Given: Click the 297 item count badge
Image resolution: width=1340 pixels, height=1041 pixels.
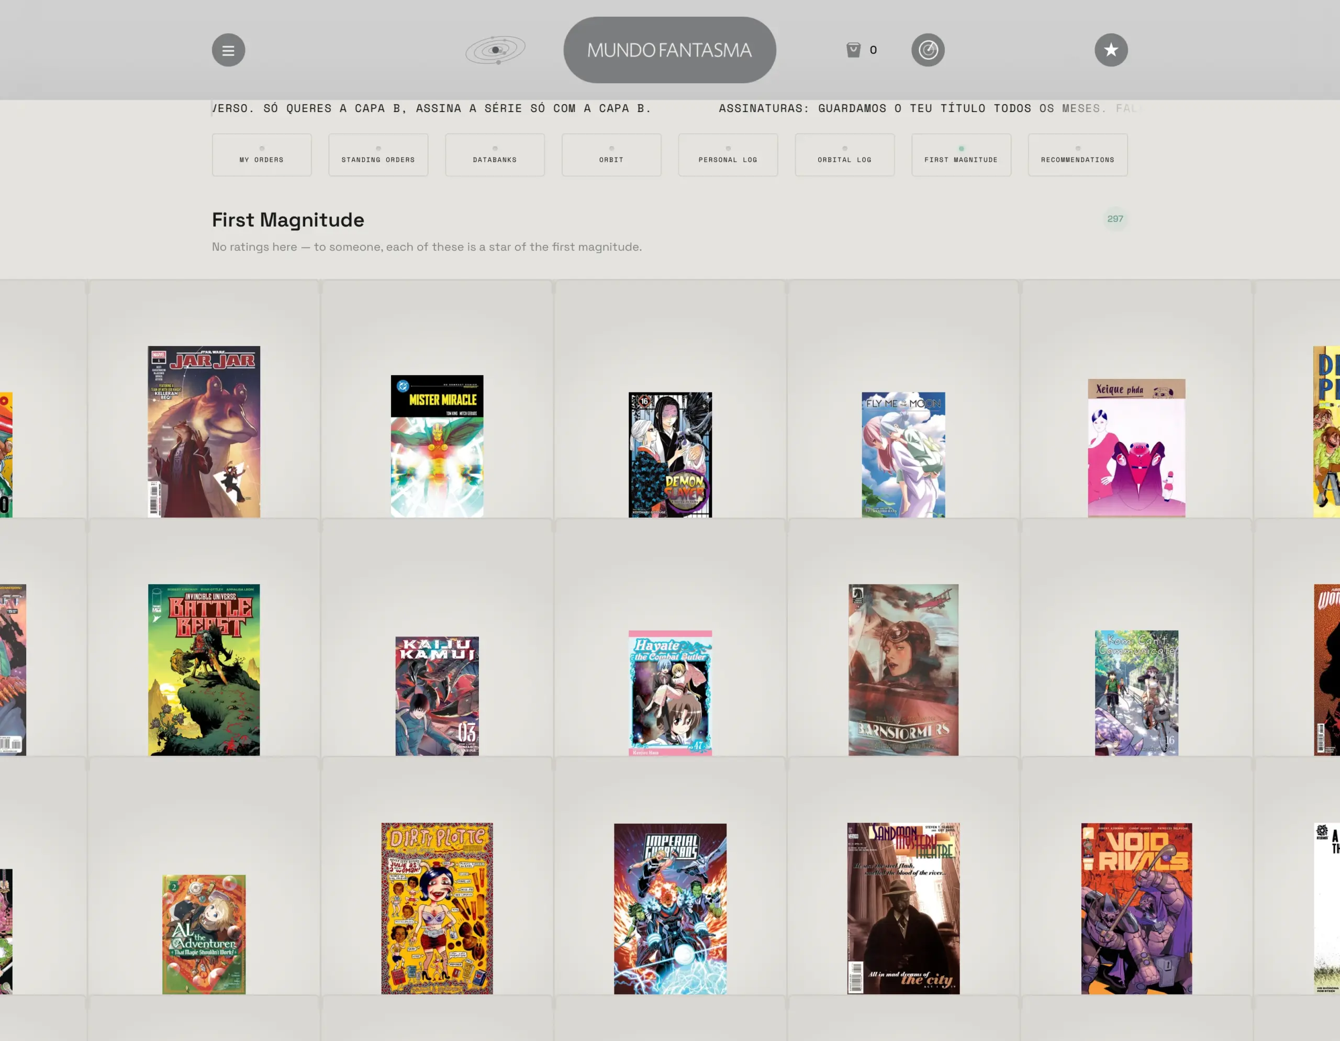Looking at the screenshot, I should (1115, 219).
